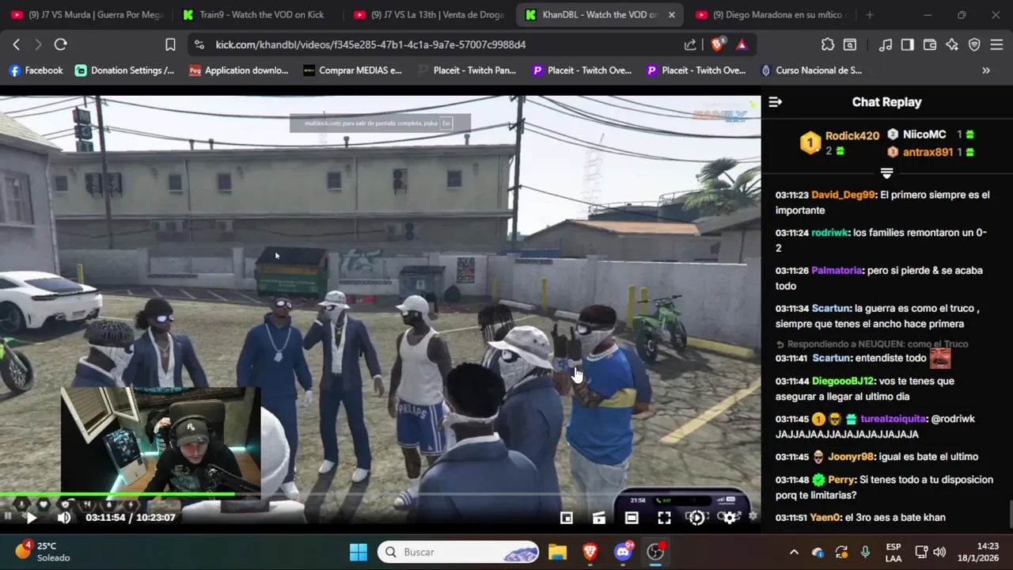This screenshot has width=1013, height=570.
Task: Click the address bar URL
Action: (x=370, y=45)
